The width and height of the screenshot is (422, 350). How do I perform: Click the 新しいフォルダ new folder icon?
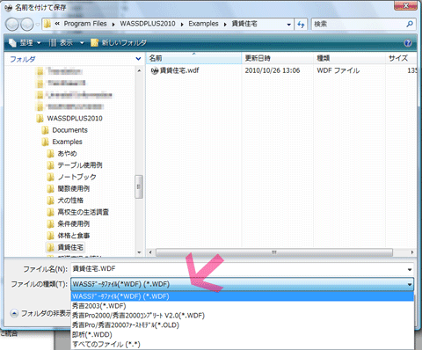click(94, 43)
